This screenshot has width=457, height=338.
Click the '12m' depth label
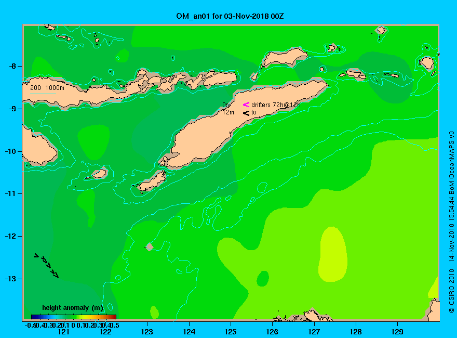coord(228,112)
